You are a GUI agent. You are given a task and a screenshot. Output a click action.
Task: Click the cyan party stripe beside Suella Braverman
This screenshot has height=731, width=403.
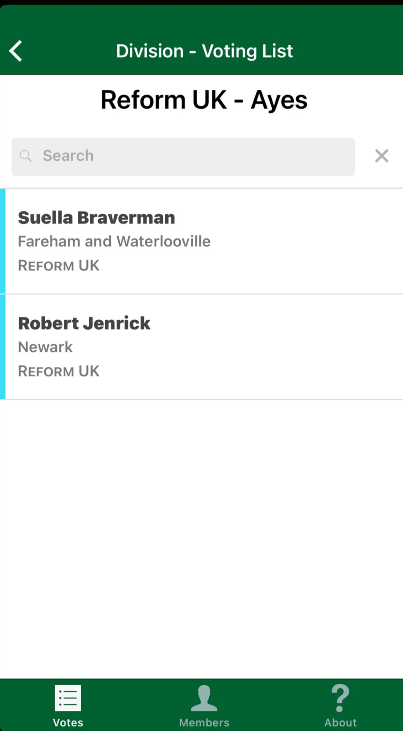tap(3, 241)
